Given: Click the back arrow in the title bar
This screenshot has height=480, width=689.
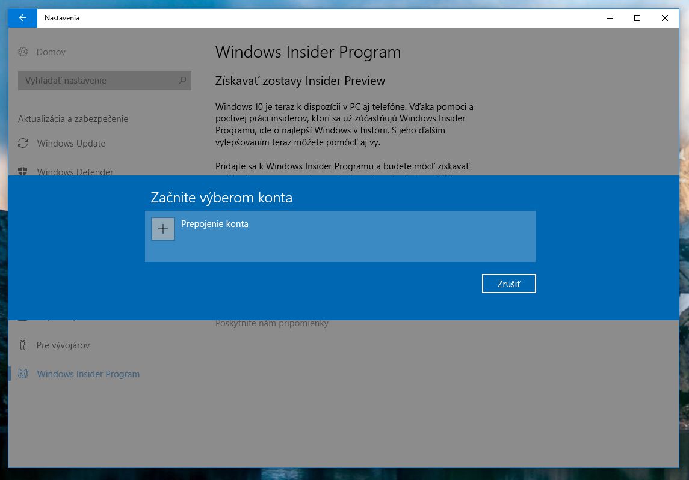Looking at the screenshot, I should [x=23, y=18].
